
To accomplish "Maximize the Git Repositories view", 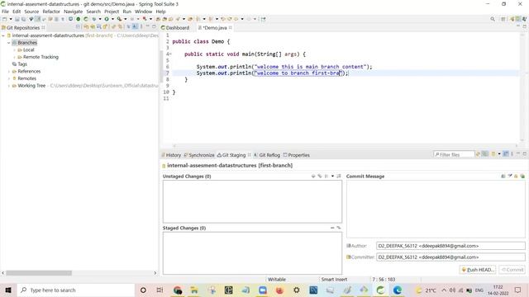I will coord(154,26).
